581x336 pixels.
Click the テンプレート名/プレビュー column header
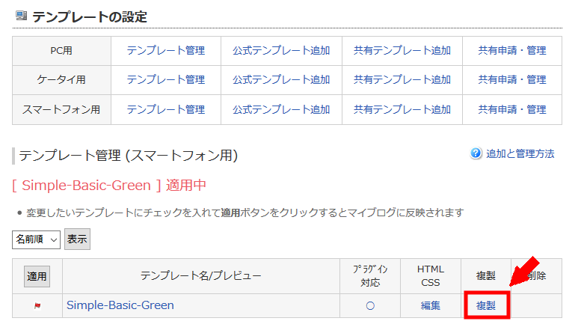(201, 276)
